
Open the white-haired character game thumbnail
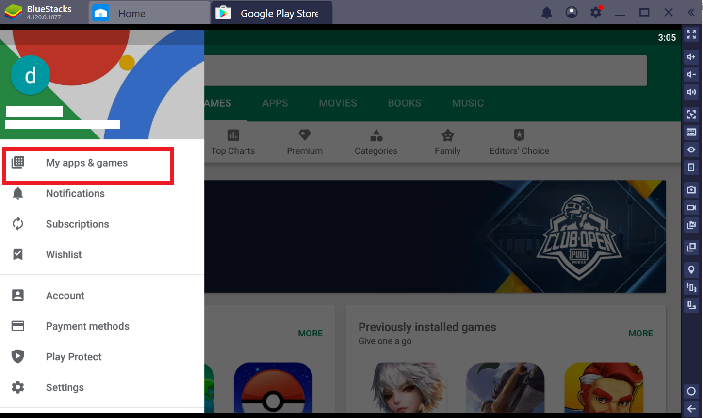408,387
